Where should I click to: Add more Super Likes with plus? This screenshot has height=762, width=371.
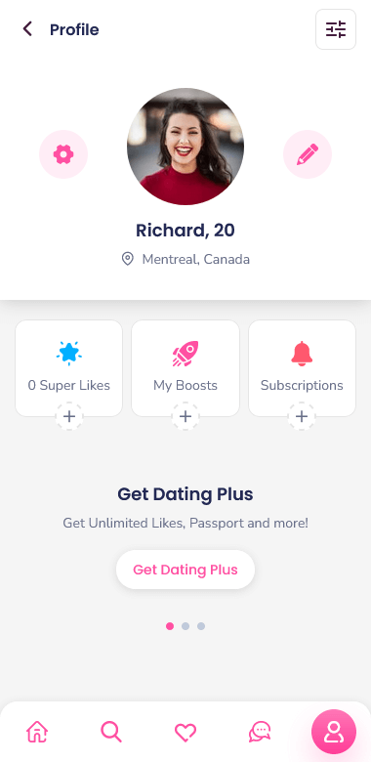[69, 416]
